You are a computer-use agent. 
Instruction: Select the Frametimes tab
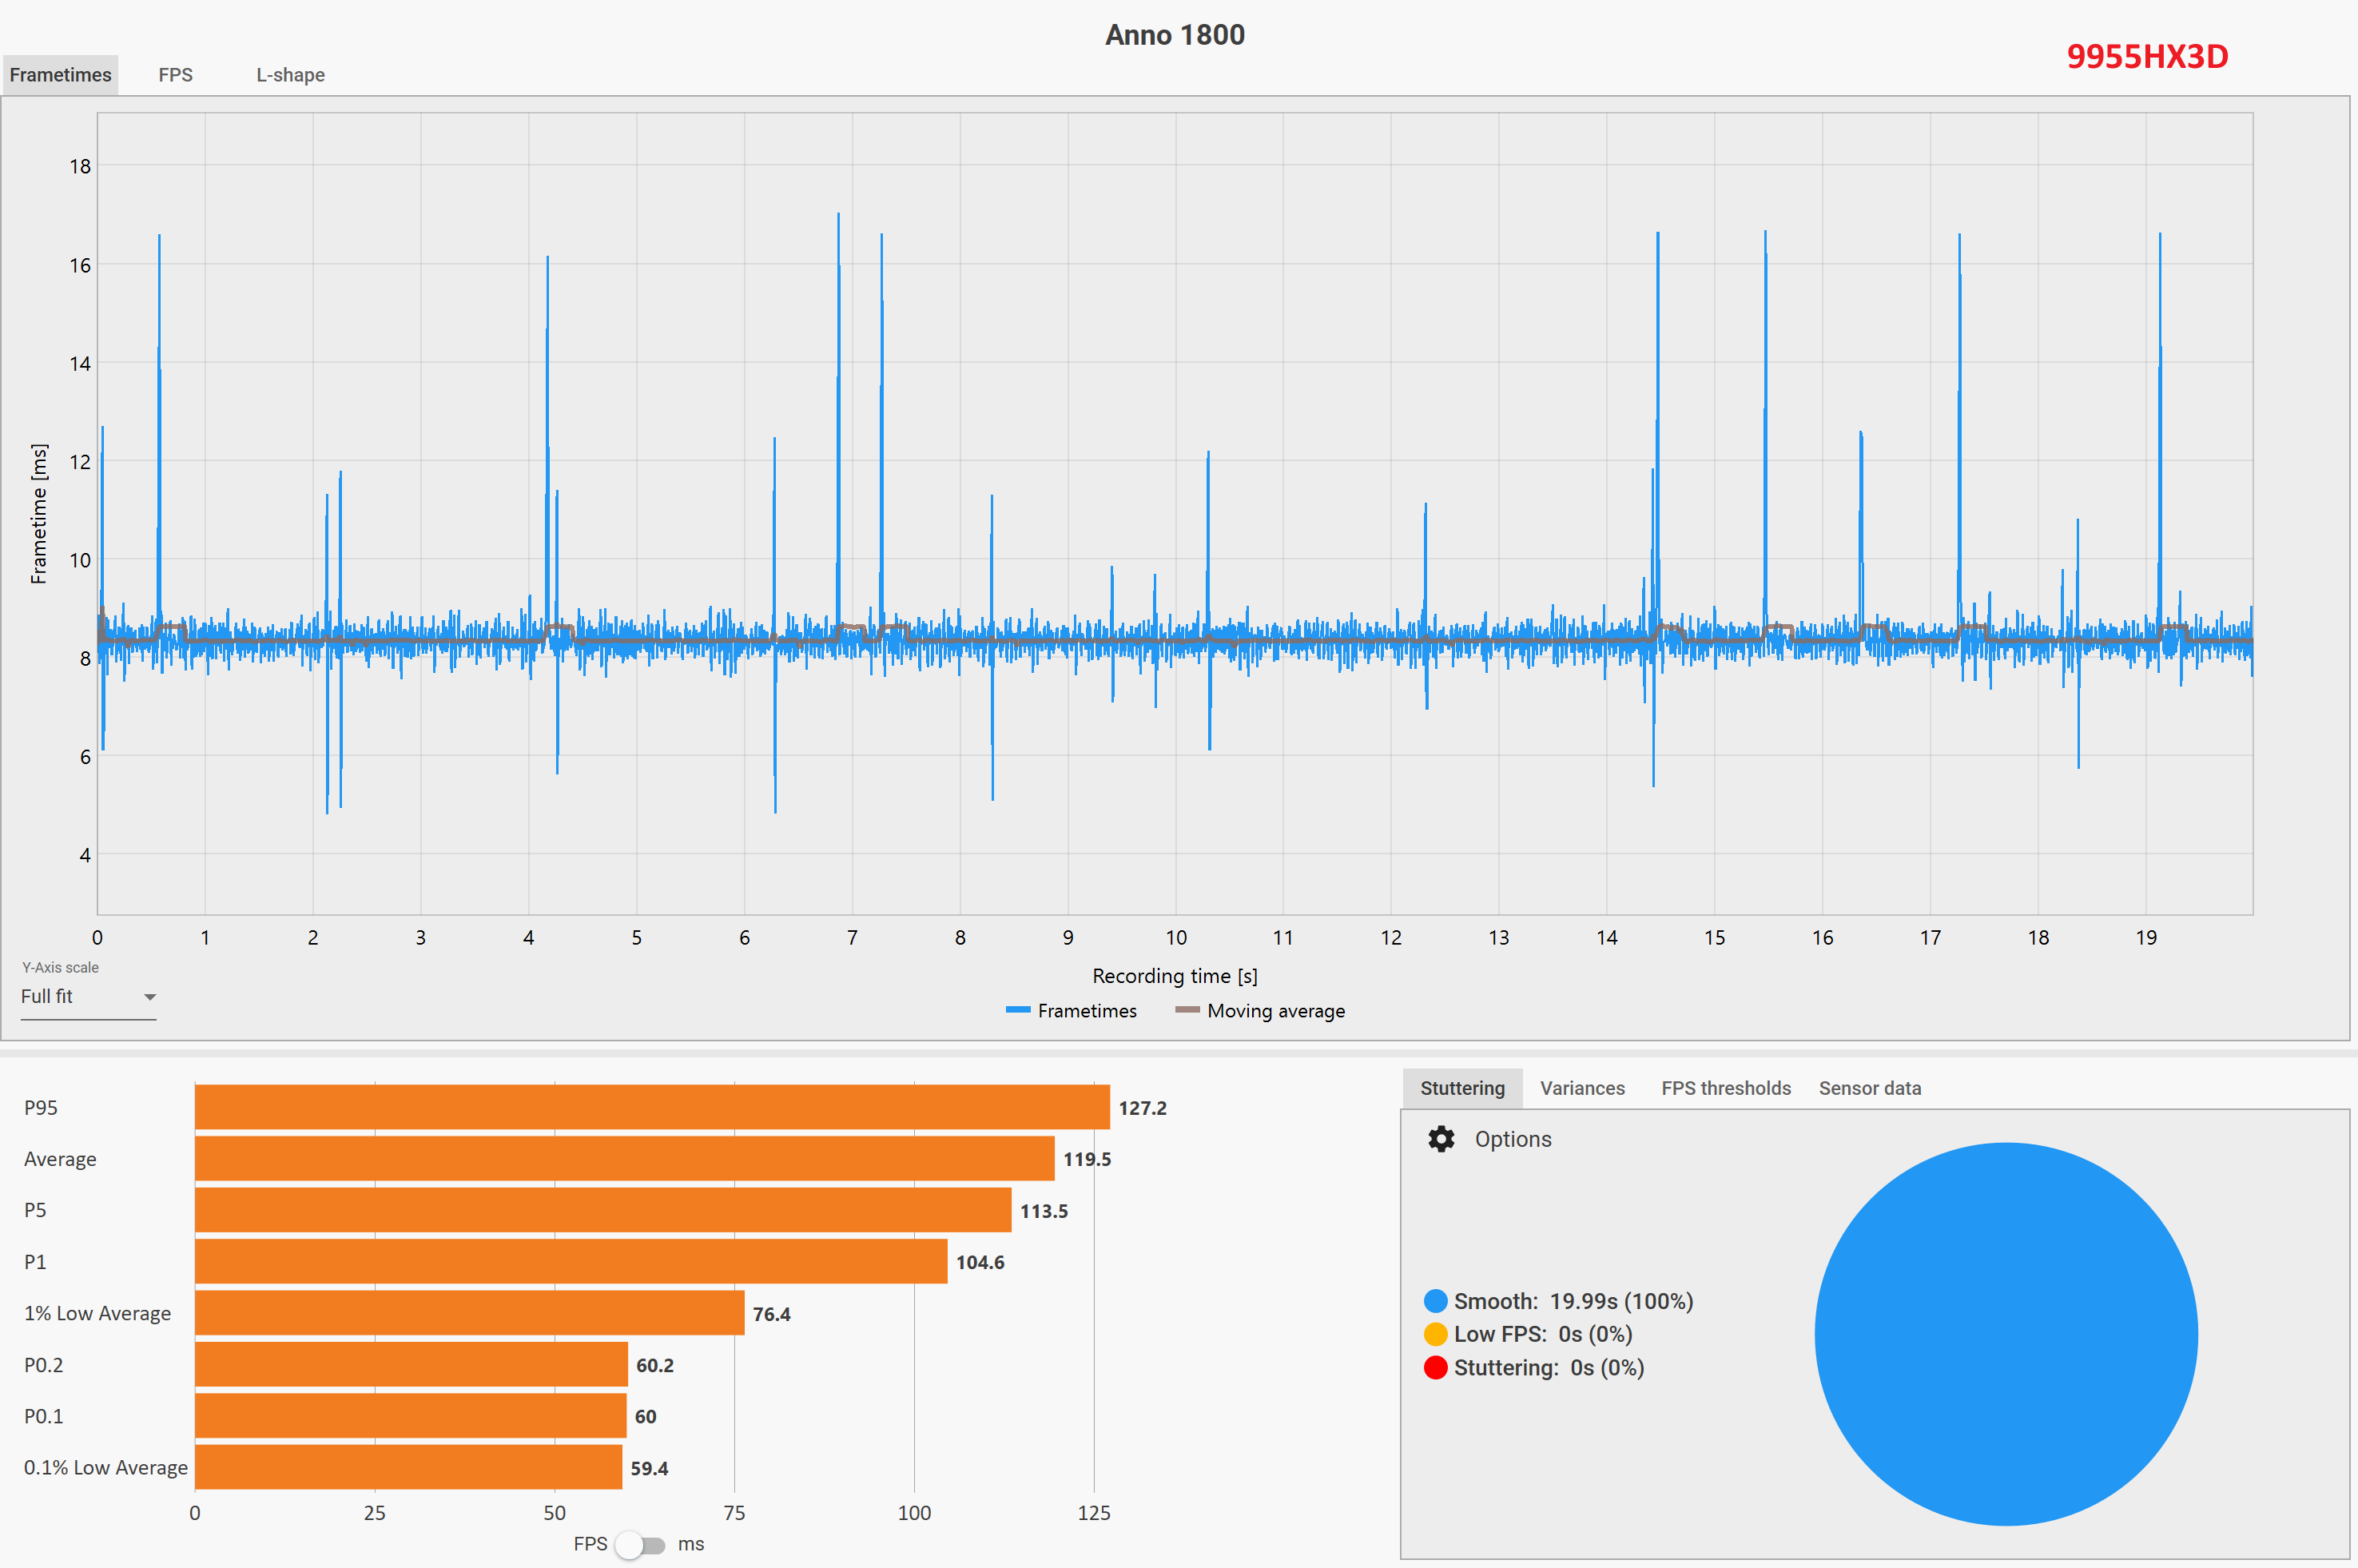60,75
